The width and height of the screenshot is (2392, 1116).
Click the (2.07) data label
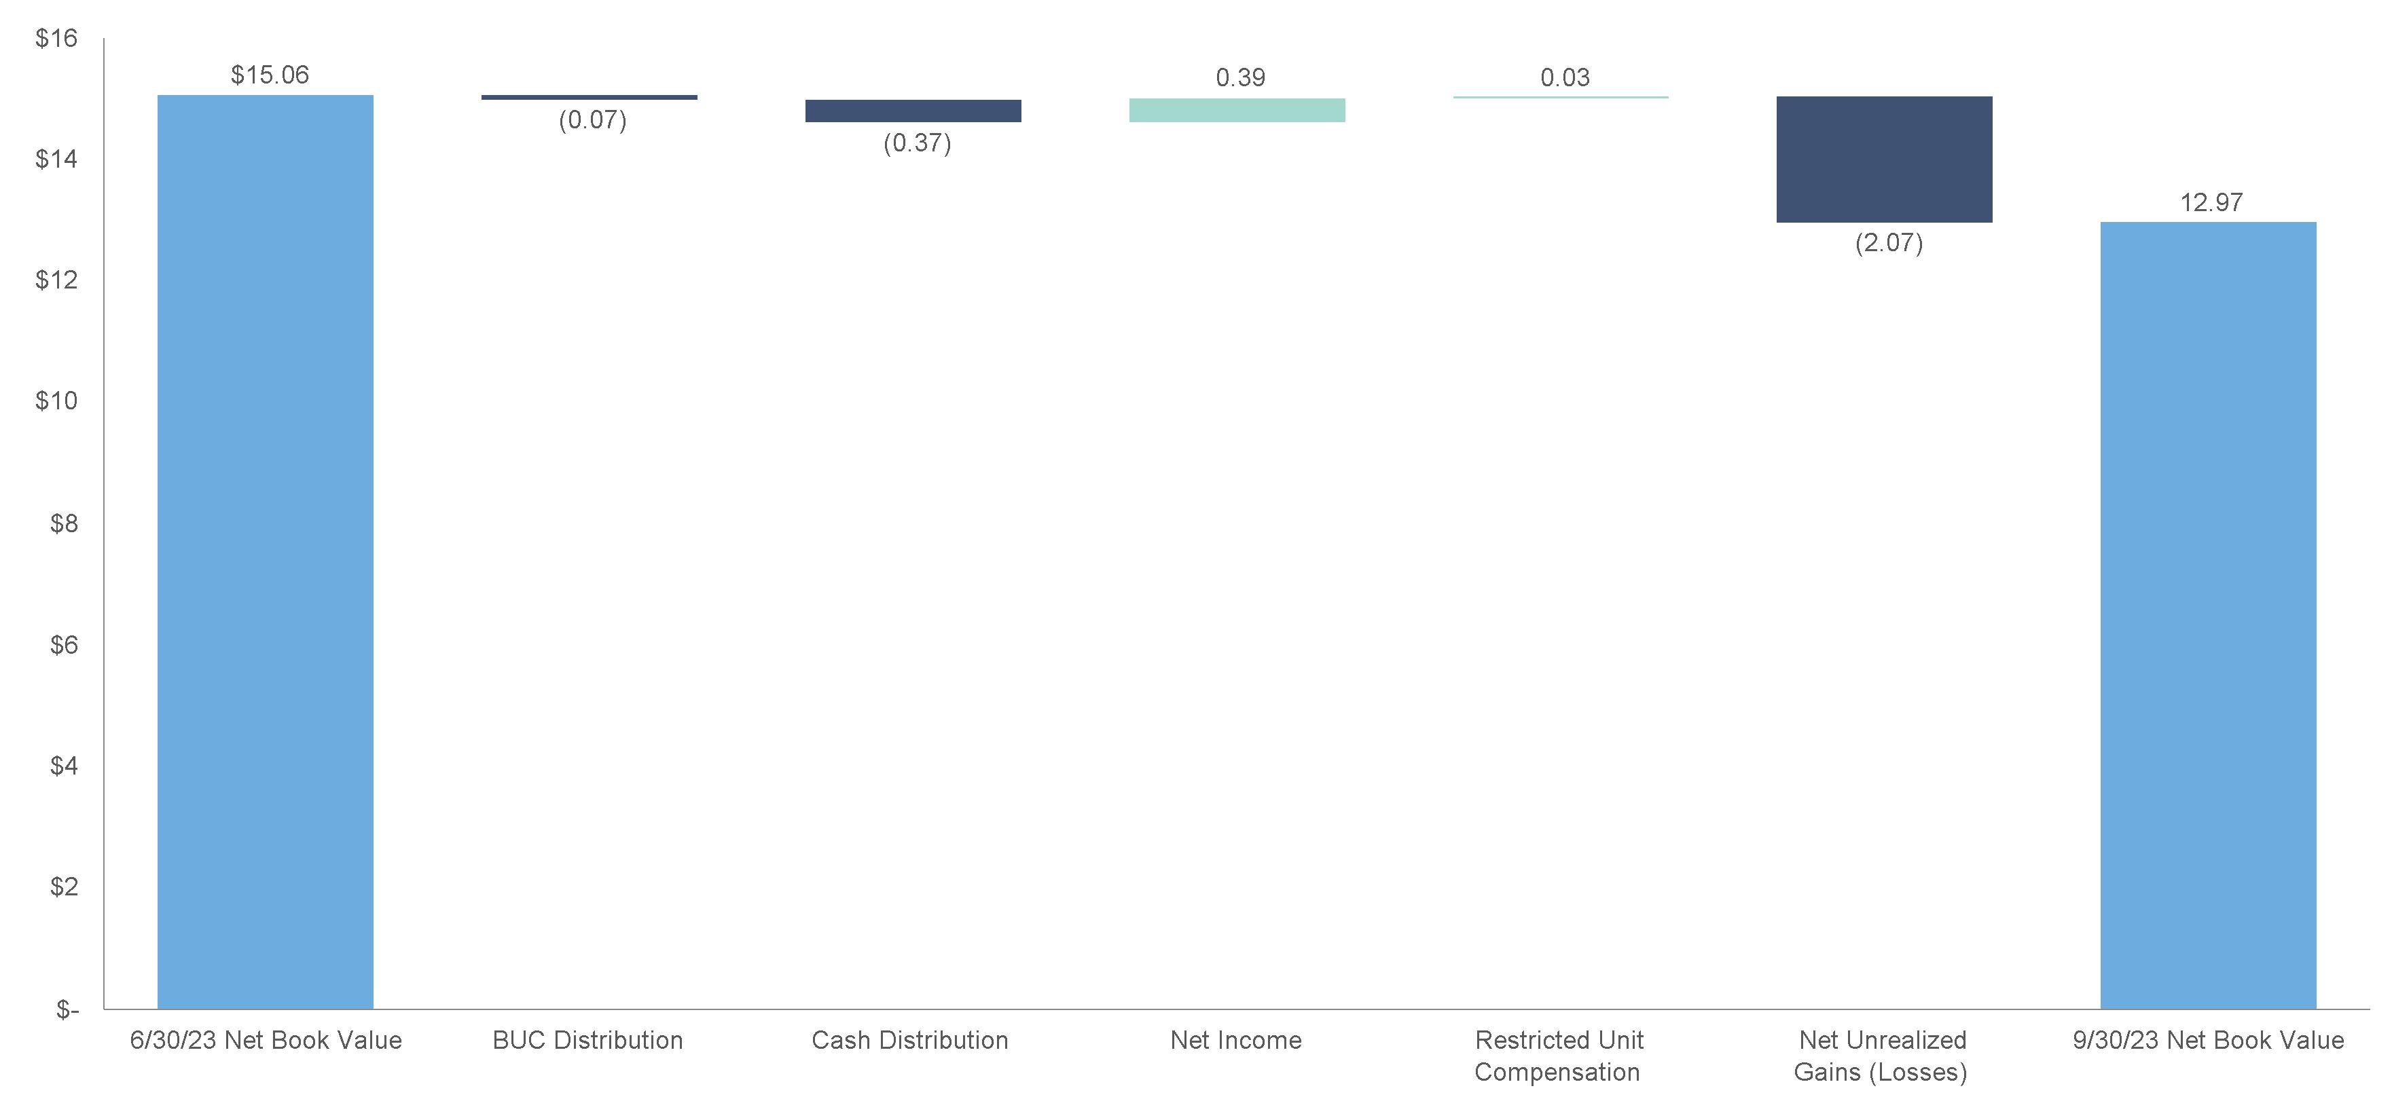click(x=1889, y=243)
